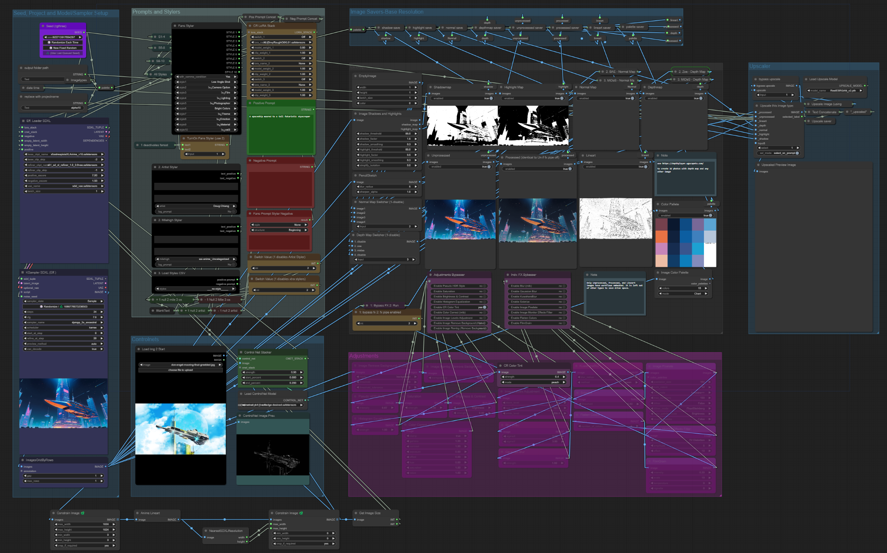The height and width of the screenshot is (553, 887).
Task: Click the collapse dot on Load Upscale Model node
Action: click(807, 79)
